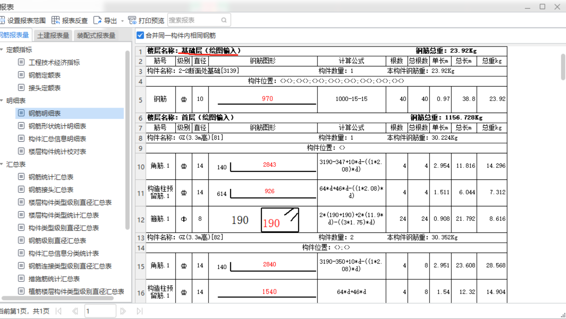The height and width of the screenshot is (319, 566).
Task: Open the 钢筋连接类型级别直径汇总表 report
Action: point(70,266)
